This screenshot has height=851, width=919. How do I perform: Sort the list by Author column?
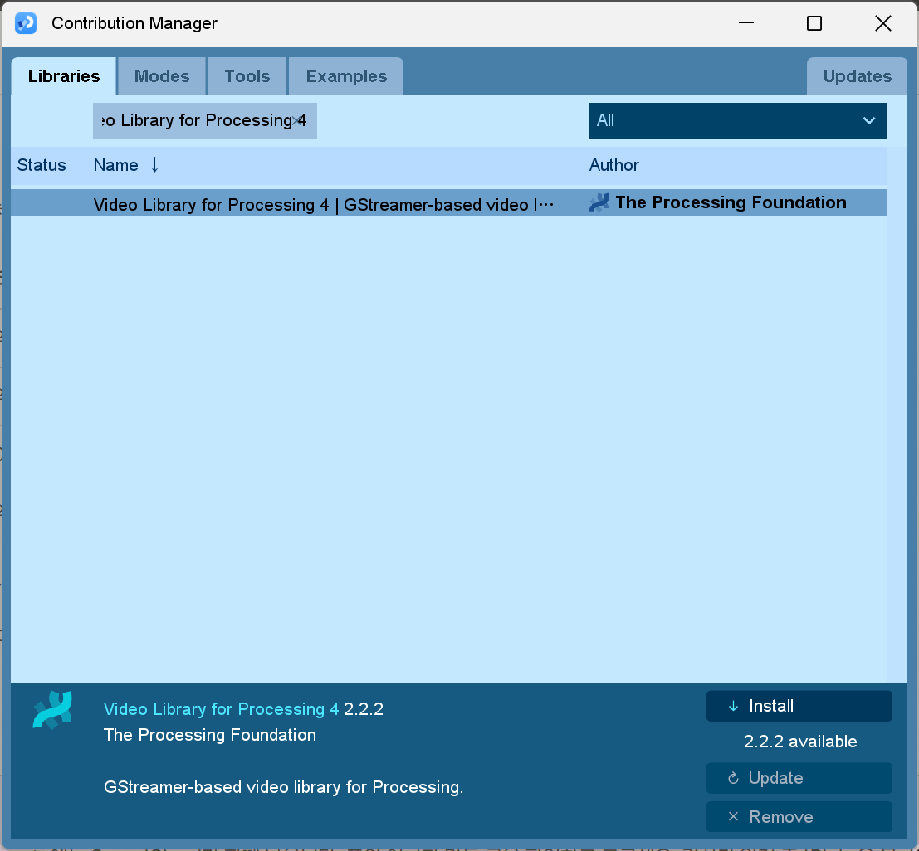[x=613, y=165]
